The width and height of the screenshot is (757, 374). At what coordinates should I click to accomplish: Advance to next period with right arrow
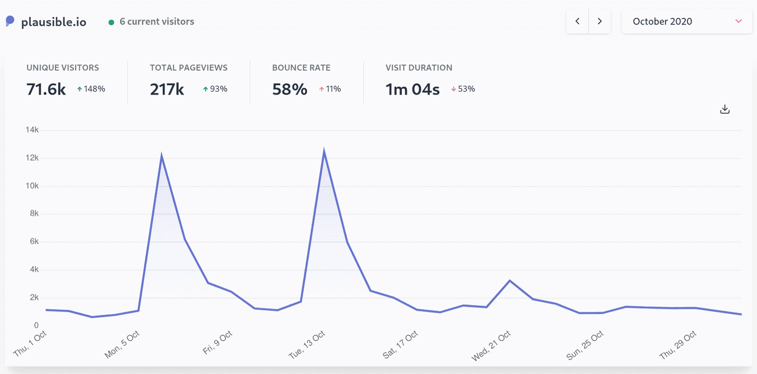[599, 21]
